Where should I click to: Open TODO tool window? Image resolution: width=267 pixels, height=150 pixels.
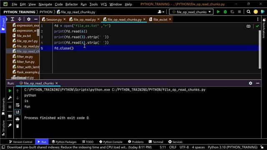(88, 142)
